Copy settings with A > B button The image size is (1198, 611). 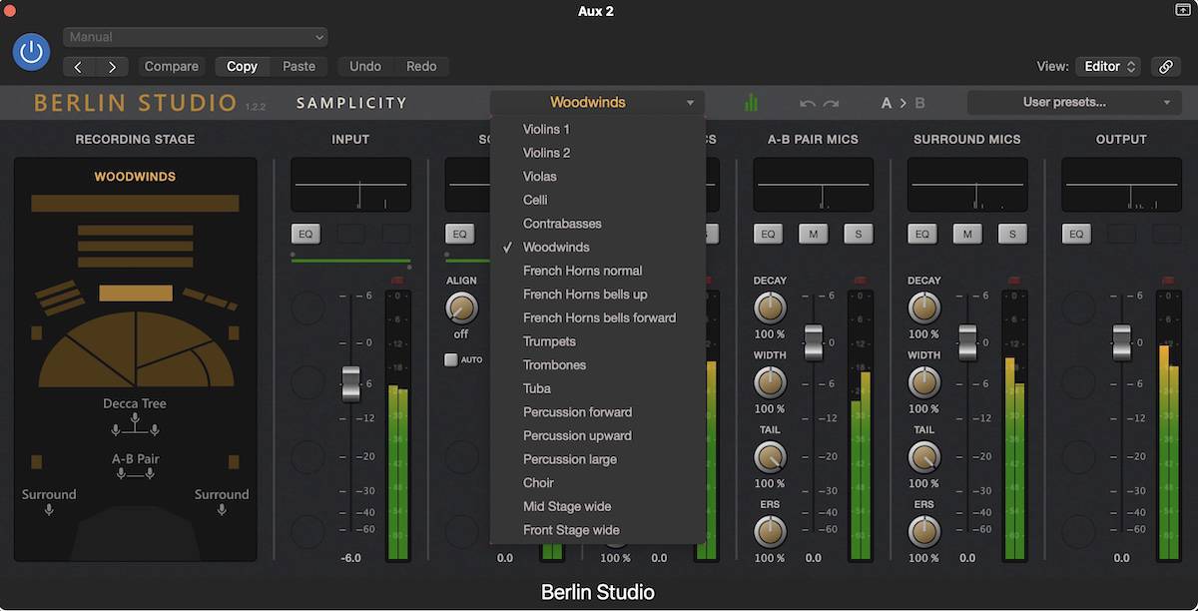[902, 103]
